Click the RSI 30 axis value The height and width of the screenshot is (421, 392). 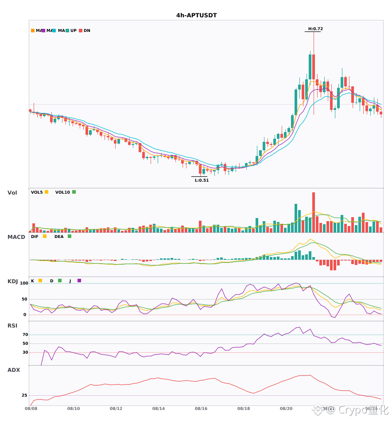click(25, 352)
